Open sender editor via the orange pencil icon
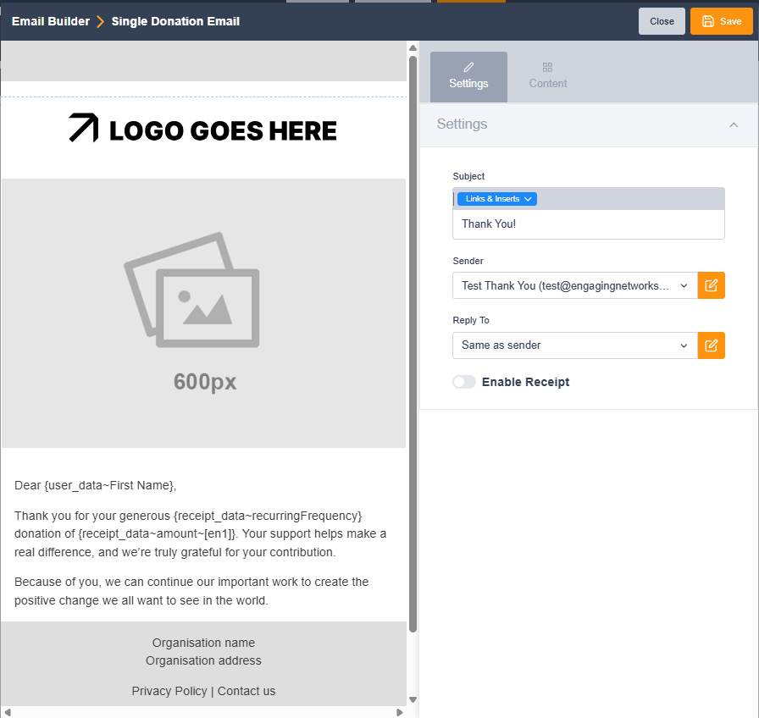Viewport: 759px width, 718px height. pos(711,285)
